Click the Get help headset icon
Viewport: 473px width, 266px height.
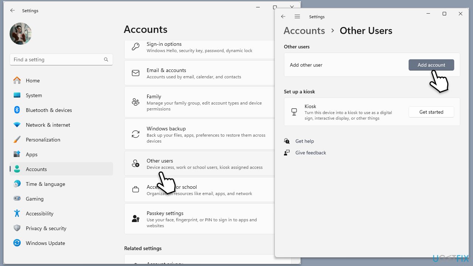tap(287, 141)
